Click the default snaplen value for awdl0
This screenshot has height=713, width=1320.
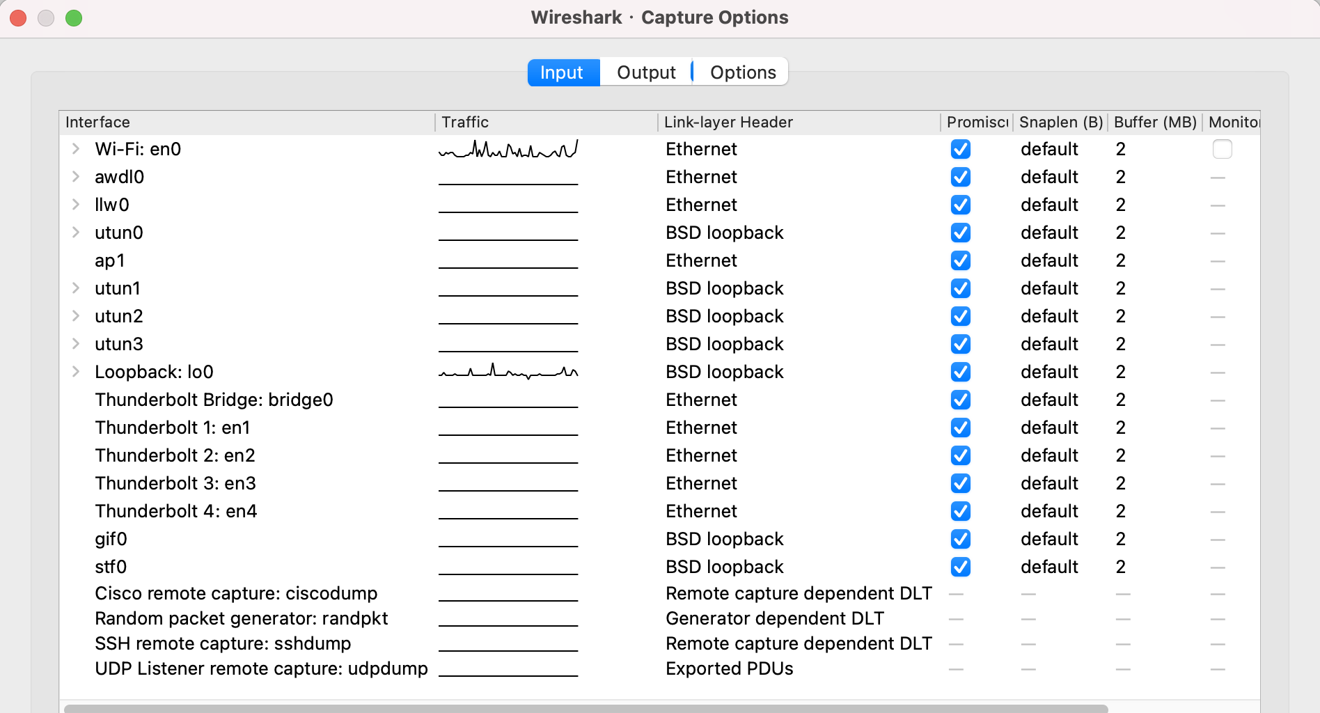[1049, 177]
